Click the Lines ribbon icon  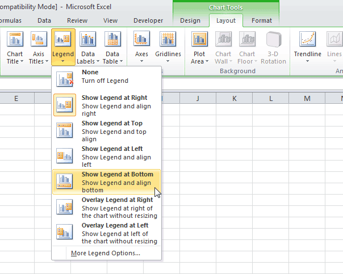pyautogui.click(x=334, y=39)
